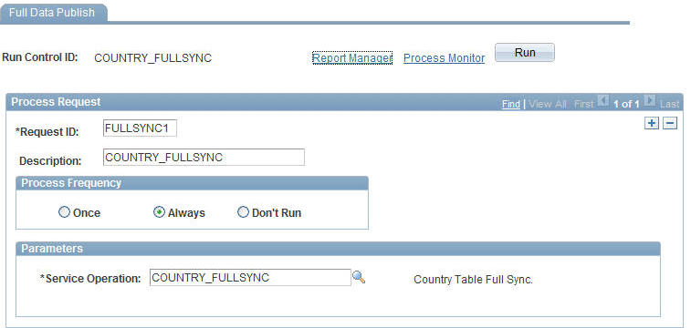This screenshot has height=328, width=691.
Task: Focus the Request ID input field
Action: point(140,128)
